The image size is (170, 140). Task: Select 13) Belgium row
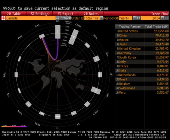pos(142,84)
